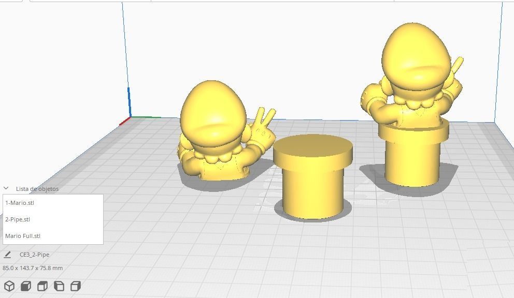Select the standalone pipe model on build plate
Screen dimensions: 514x298
click(313, 177)
